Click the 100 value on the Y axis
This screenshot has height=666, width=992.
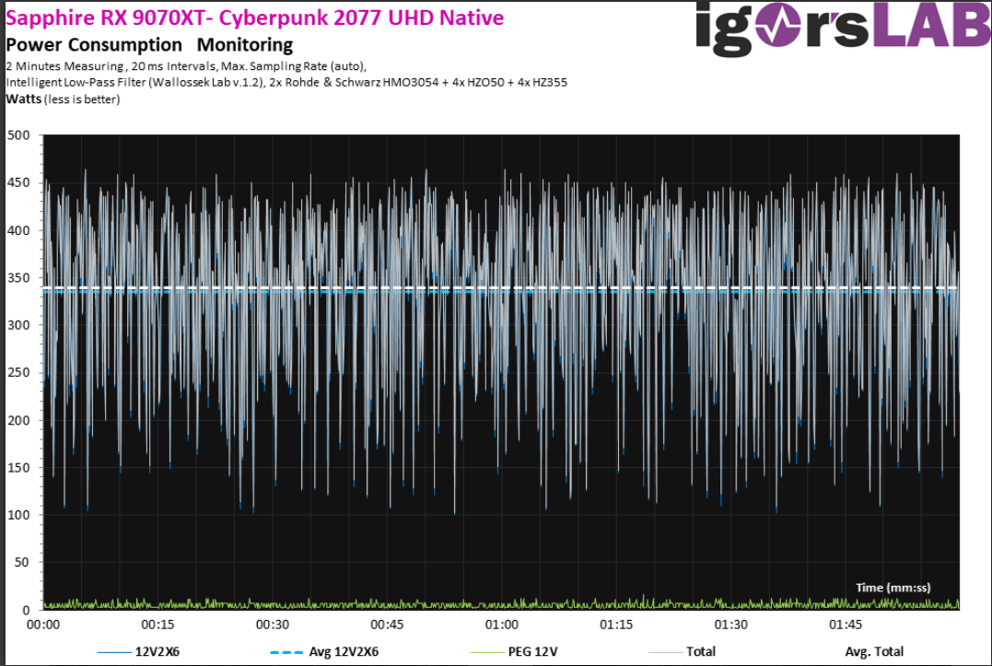[x=18, y=515]
